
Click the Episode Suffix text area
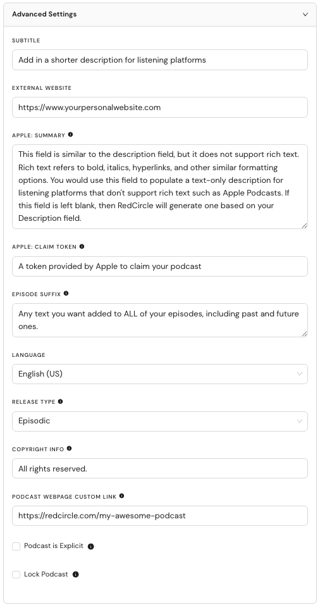(160, 320)
